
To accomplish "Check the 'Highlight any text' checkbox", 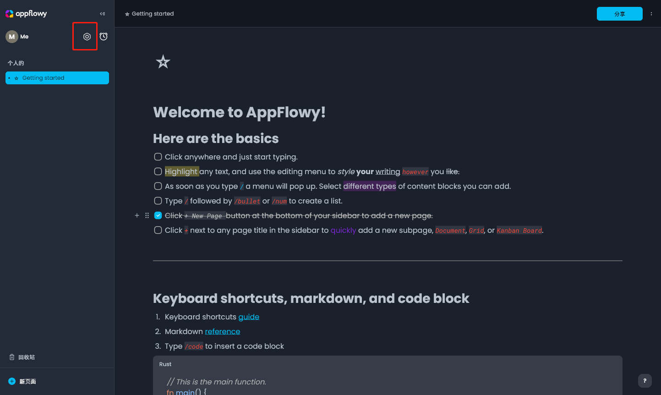I will (x=158, y=171).
